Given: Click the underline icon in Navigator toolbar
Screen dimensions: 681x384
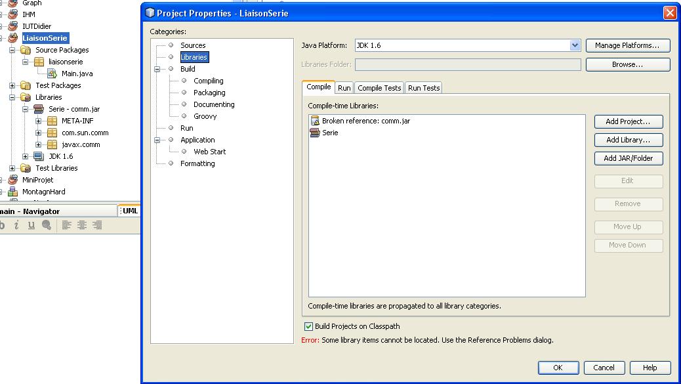Looking at the screenshot, I should (31, 225).
